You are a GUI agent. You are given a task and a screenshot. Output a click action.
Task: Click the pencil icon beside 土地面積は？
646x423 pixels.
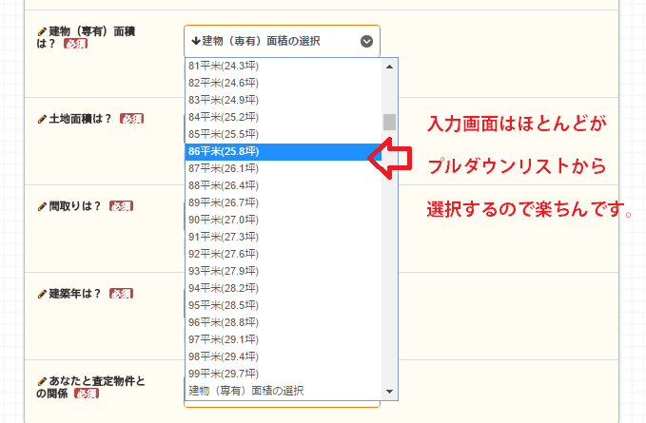click(41, 119)
